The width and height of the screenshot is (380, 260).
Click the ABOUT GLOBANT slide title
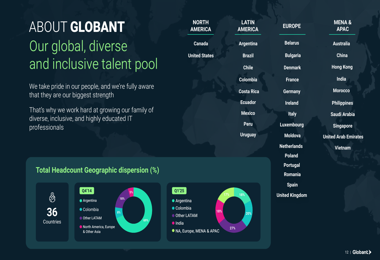tap(77, 27)
